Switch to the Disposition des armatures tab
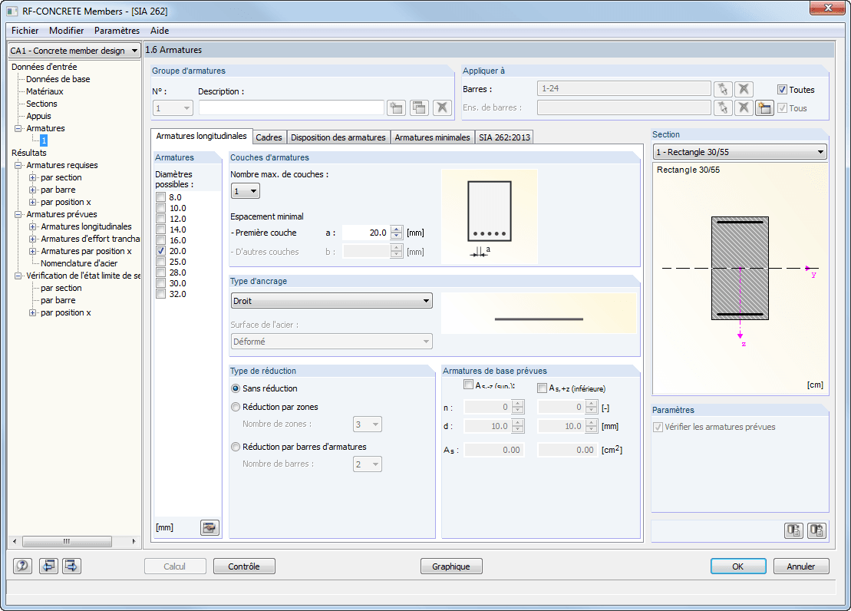This screenshot has height=611, width=851. 338,137
